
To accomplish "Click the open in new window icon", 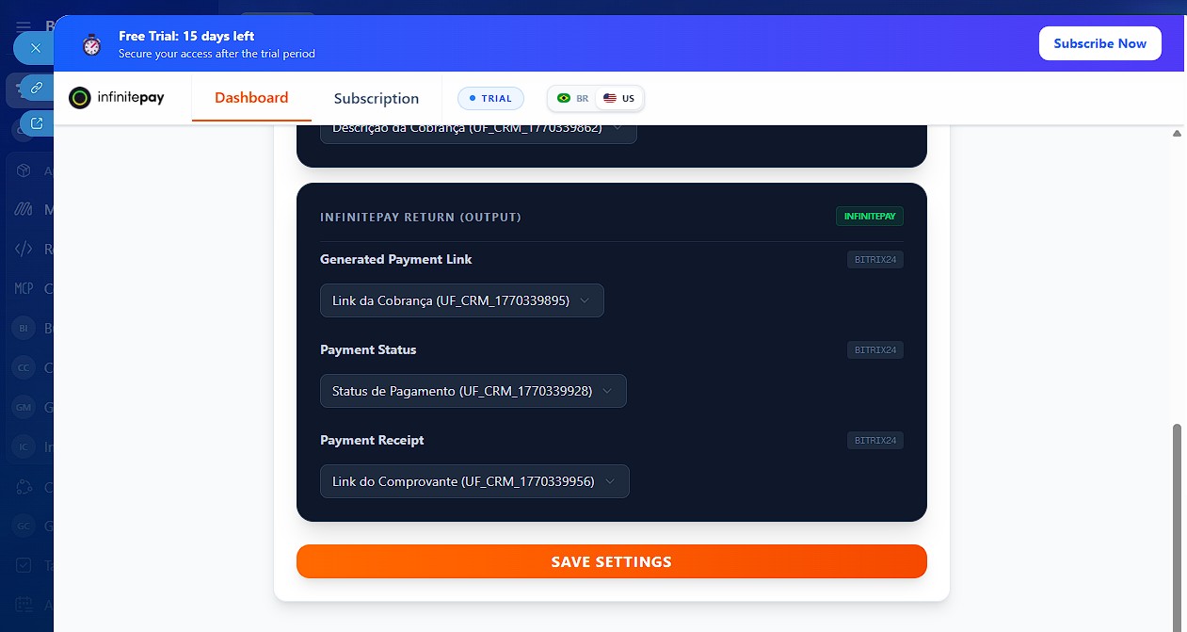I will [37, 122].
